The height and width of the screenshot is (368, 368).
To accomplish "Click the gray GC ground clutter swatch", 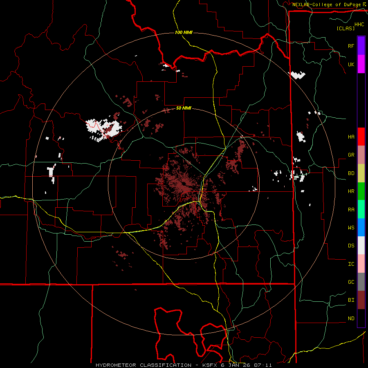I will click(x=361, y=282).
